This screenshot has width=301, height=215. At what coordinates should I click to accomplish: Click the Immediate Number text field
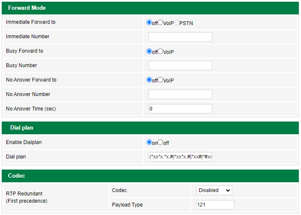(x=180, y=37)
